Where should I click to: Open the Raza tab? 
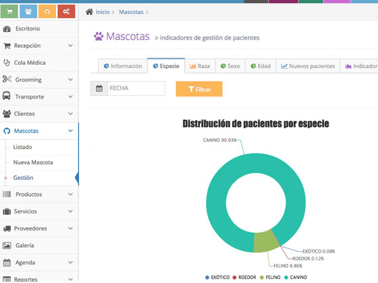[x=200, y=66]
